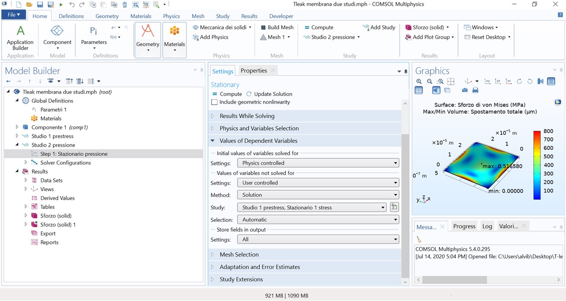The width and height of the screenshot is (566, 301).
Task: Select Derived Values in the model tree
Action: pyautogui.click(x=57, y=198)
